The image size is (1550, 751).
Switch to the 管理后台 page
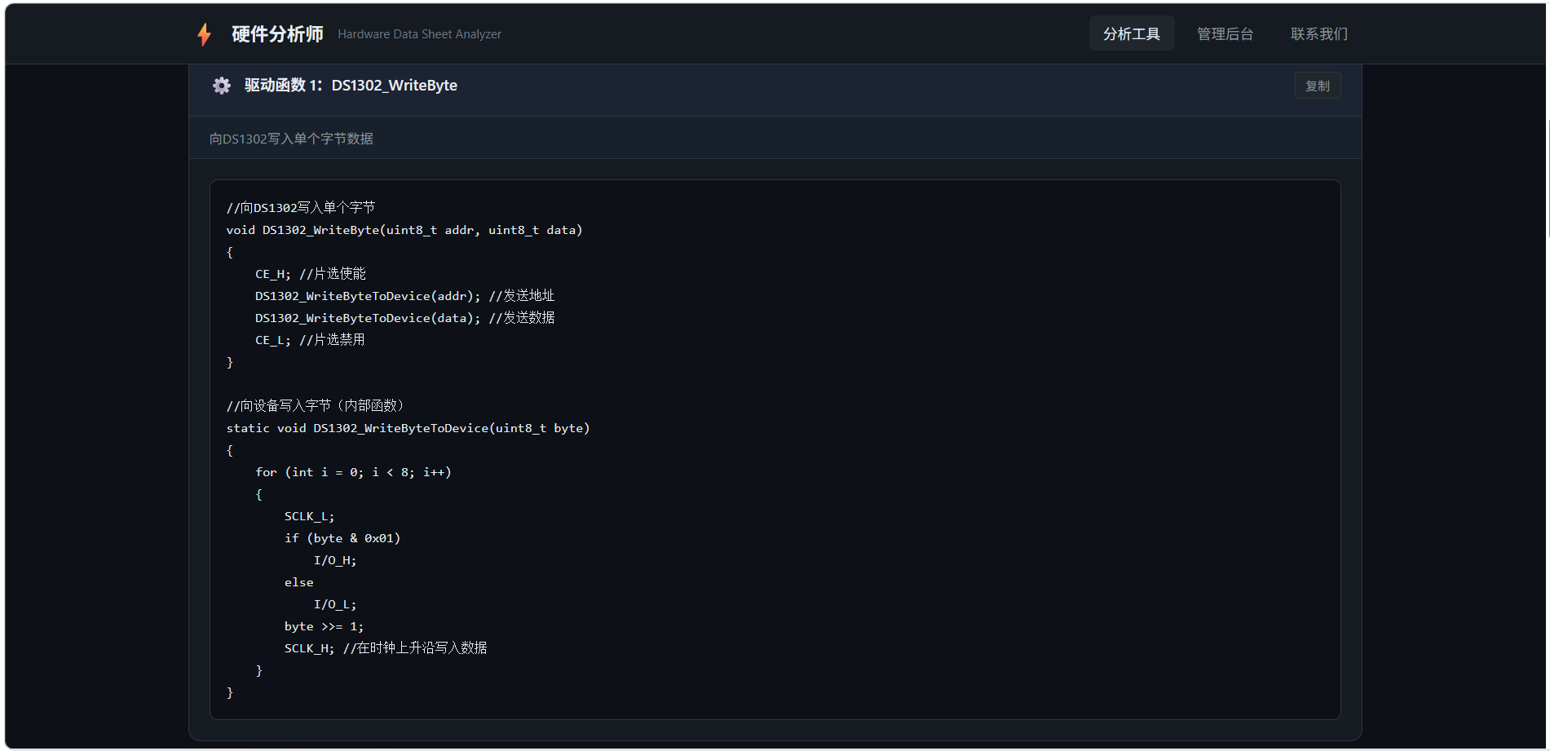[1225, 33]
